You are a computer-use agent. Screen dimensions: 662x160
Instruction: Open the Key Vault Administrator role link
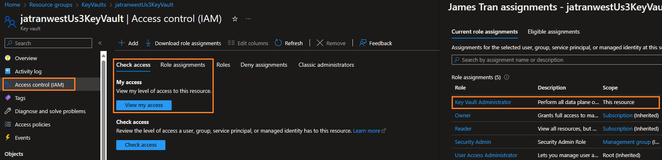(483, 102)
